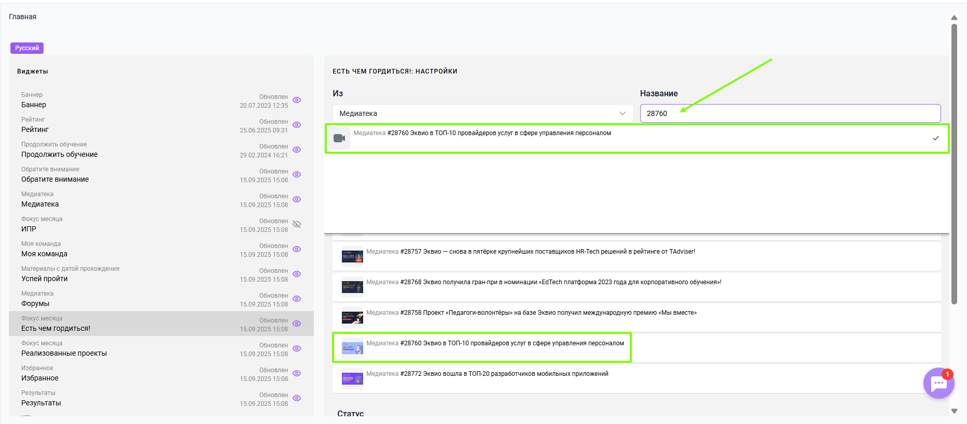Click thumbnail of #28772 мобильных приложений item

[x=352, y=379]
